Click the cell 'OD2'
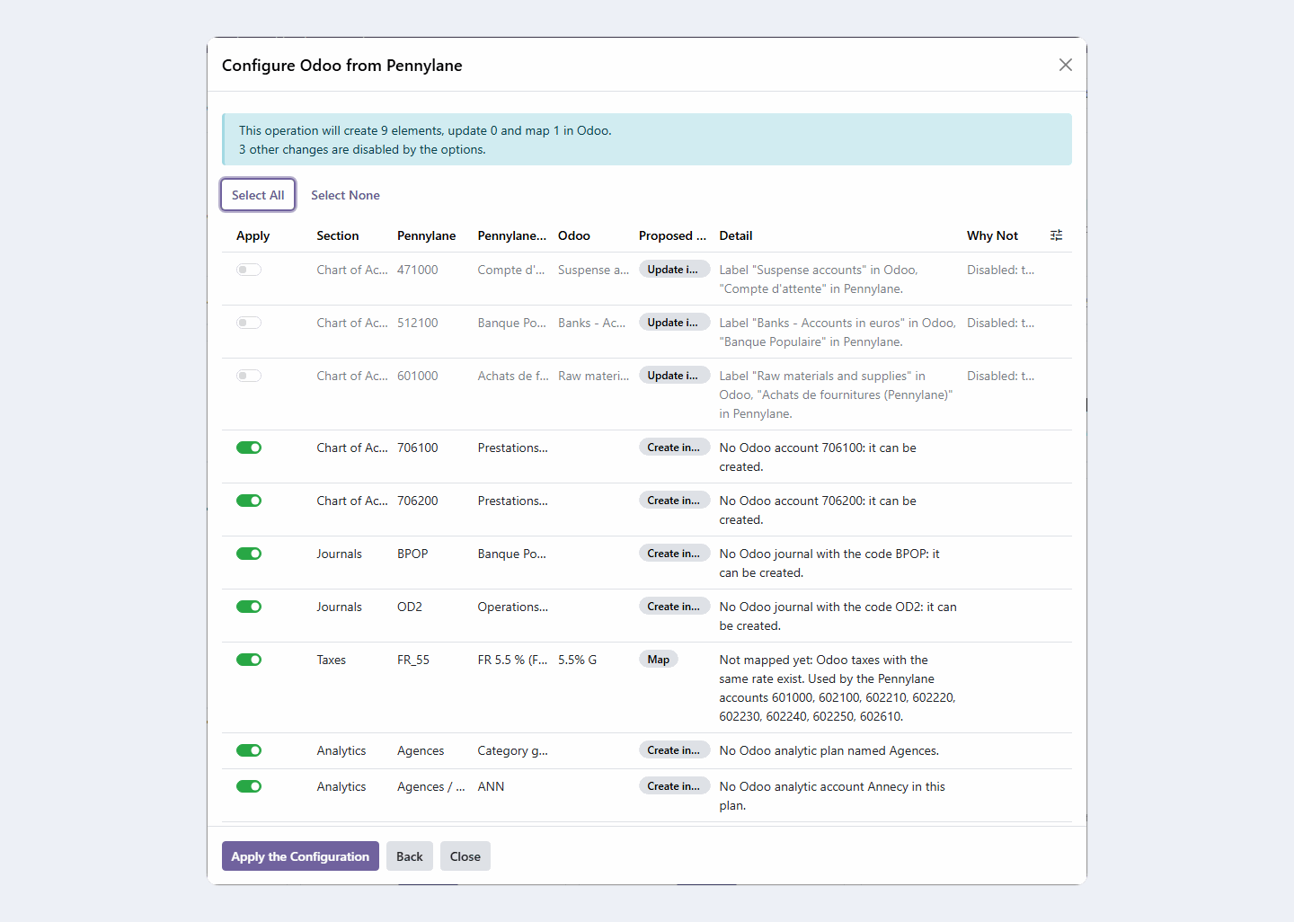Screen dimensions: 1294x922 pos(410,607)
